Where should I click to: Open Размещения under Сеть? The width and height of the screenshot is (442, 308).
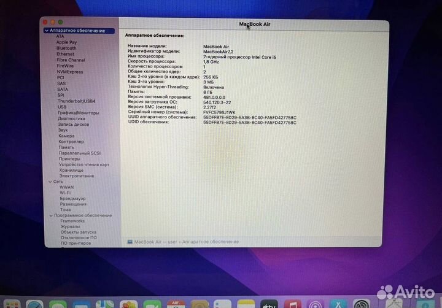click(73, 204)
